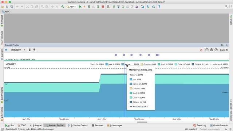
Task: Click the Synchronize toolbar icon
Action: tap(12, 7)
